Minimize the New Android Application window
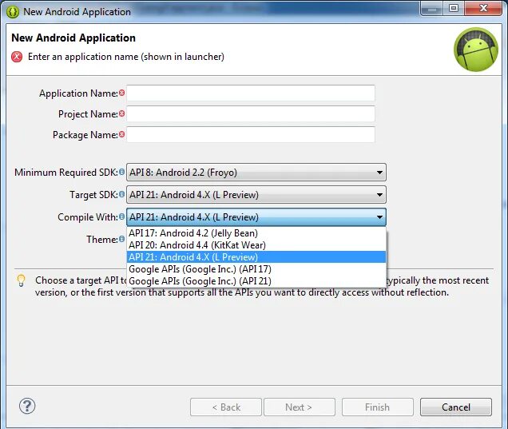Viewport: 508px width, 429px height. [431, 8]
